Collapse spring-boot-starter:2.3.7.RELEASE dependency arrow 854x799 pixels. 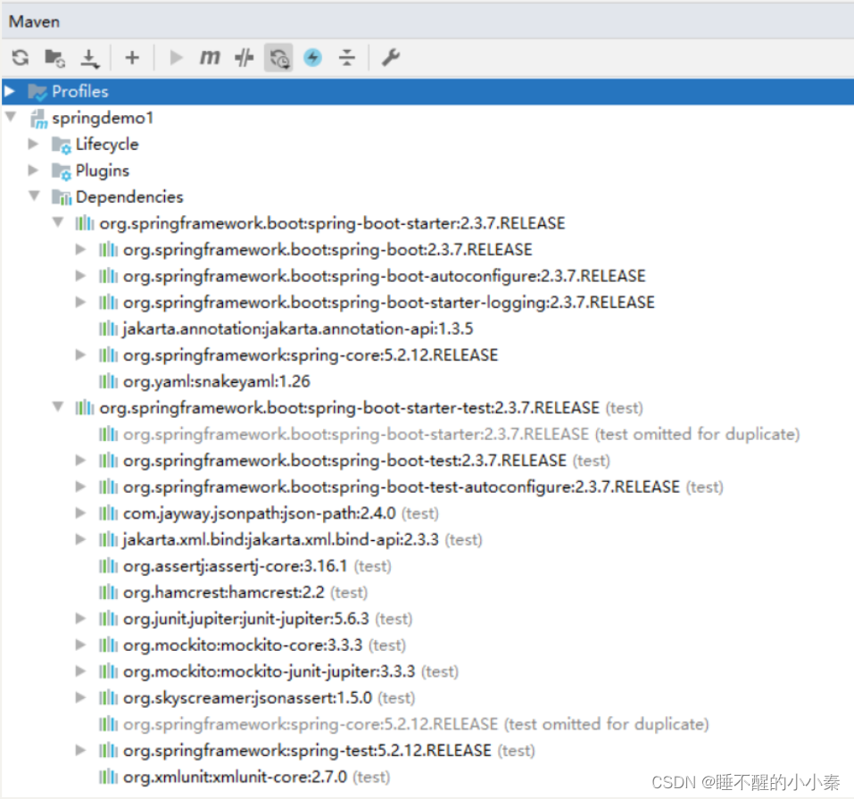pyautogui.click(x=58, y=221)
